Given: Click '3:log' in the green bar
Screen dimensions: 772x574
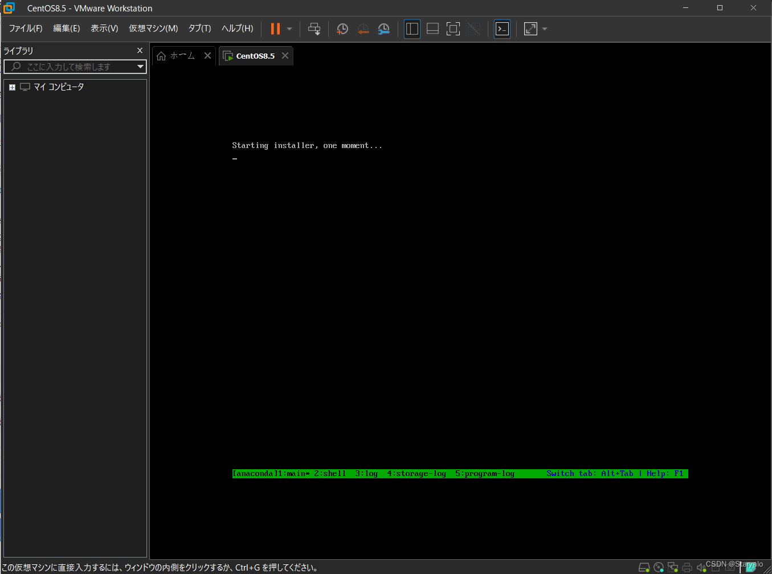Looking at the screenshot, I should point(366,474).
